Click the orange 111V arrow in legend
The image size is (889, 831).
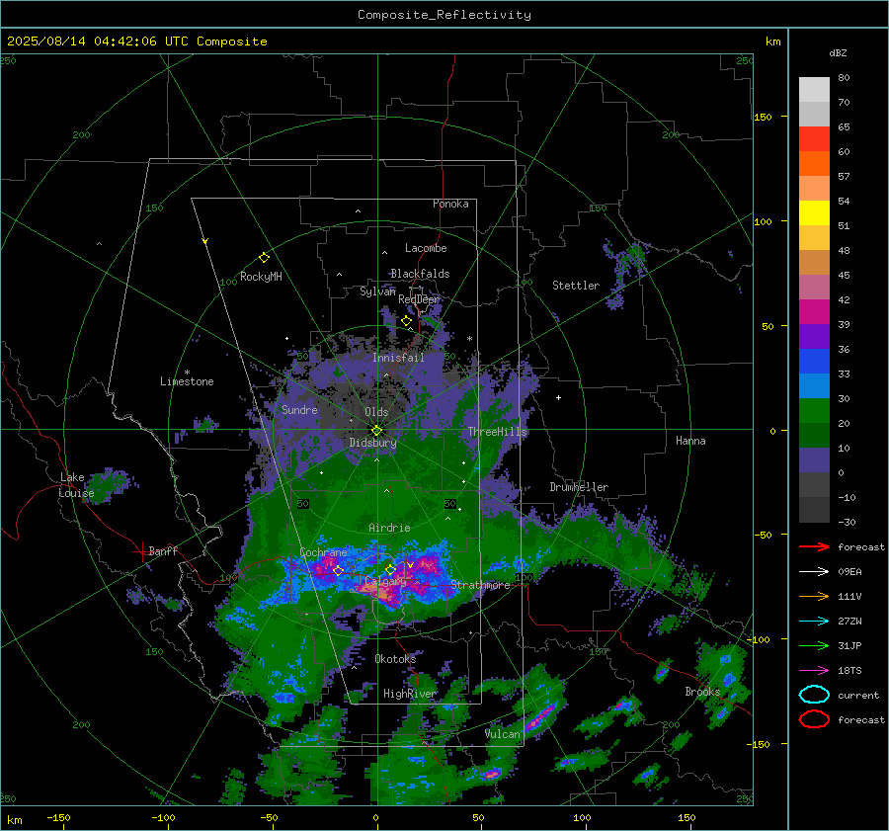pyautogui.click(x=814, y=596)
